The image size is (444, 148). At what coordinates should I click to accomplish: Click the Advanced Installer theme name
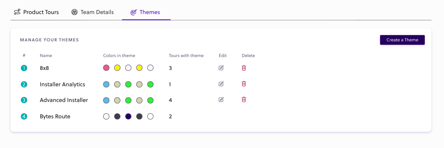tap(64, 100)
